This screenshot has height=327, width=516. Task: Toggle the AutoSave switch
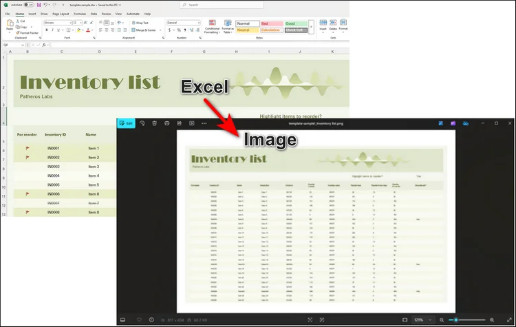(29, 5)
